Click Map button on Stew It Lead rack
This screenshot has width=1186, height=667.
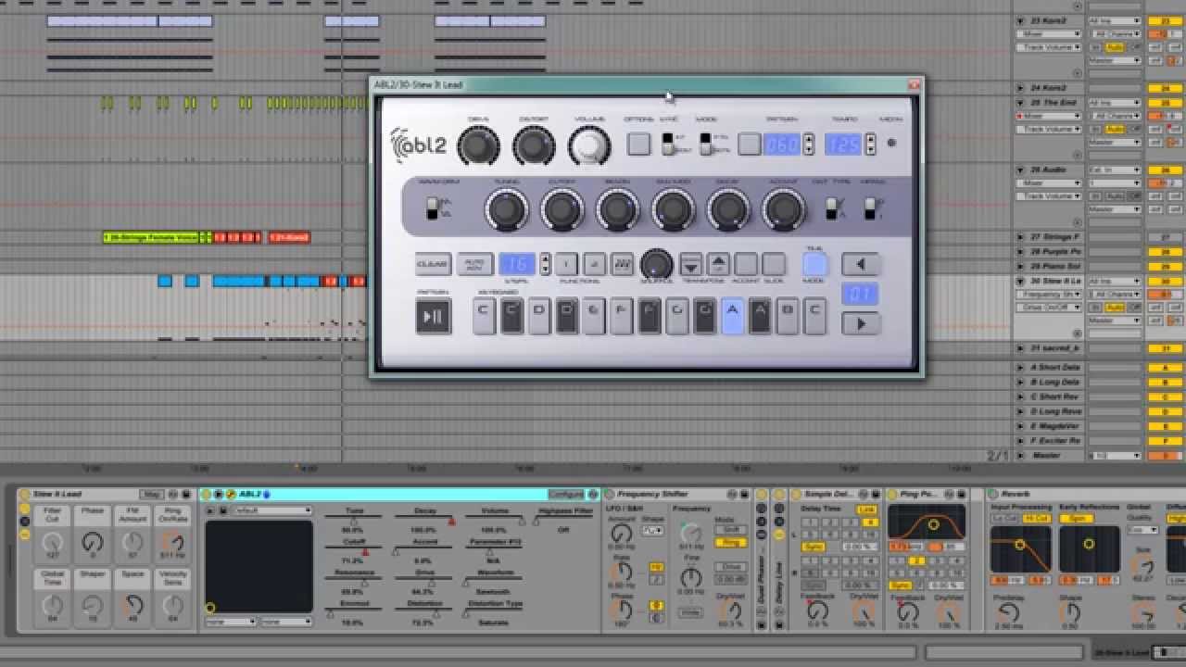pyautogui.click(x=150, y=495)
